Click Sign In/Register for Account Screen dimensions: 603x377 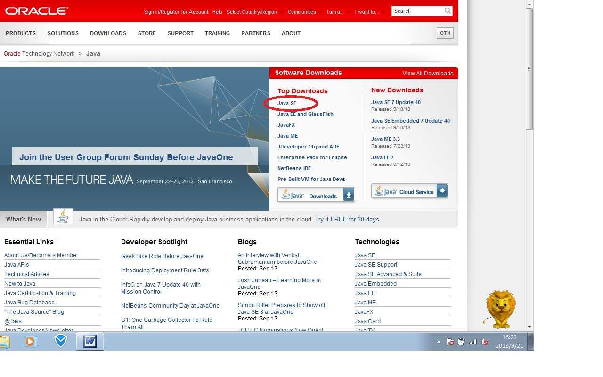click(176, 12)
